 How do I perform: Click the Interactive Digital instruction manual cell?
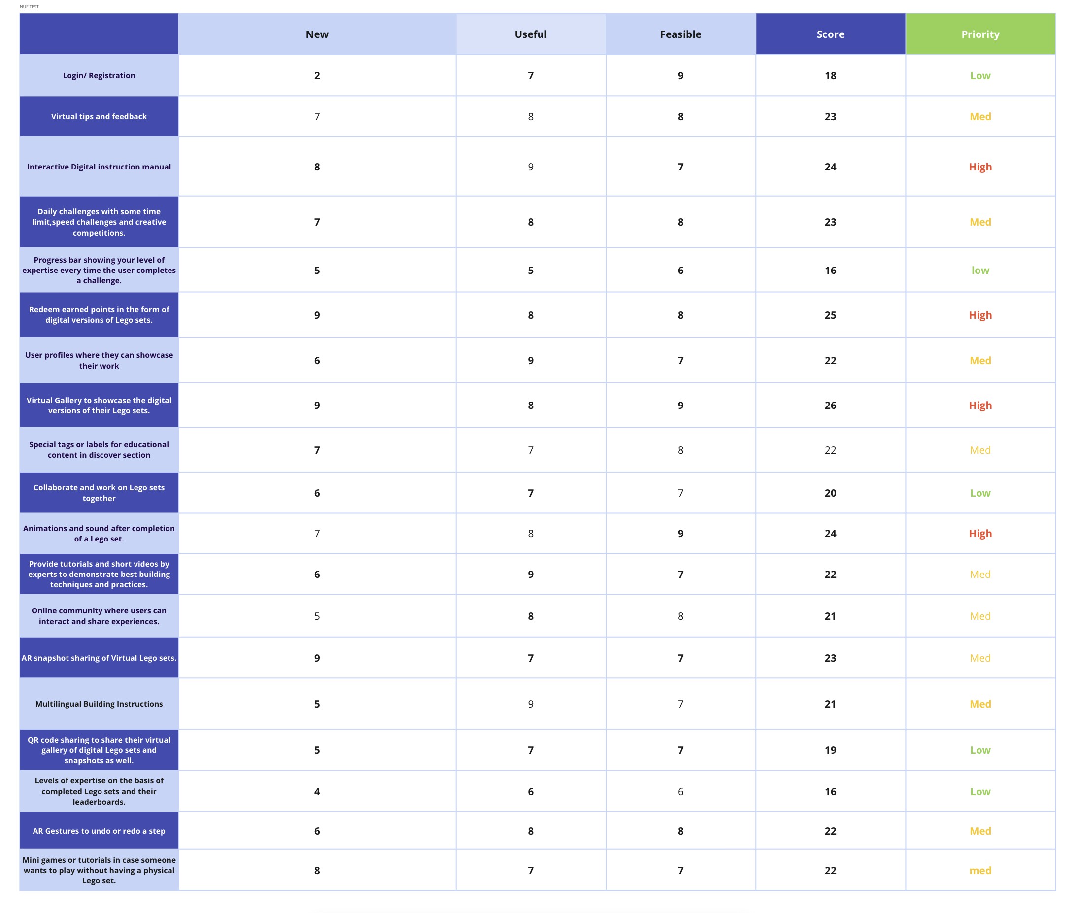tap(99, 167)
